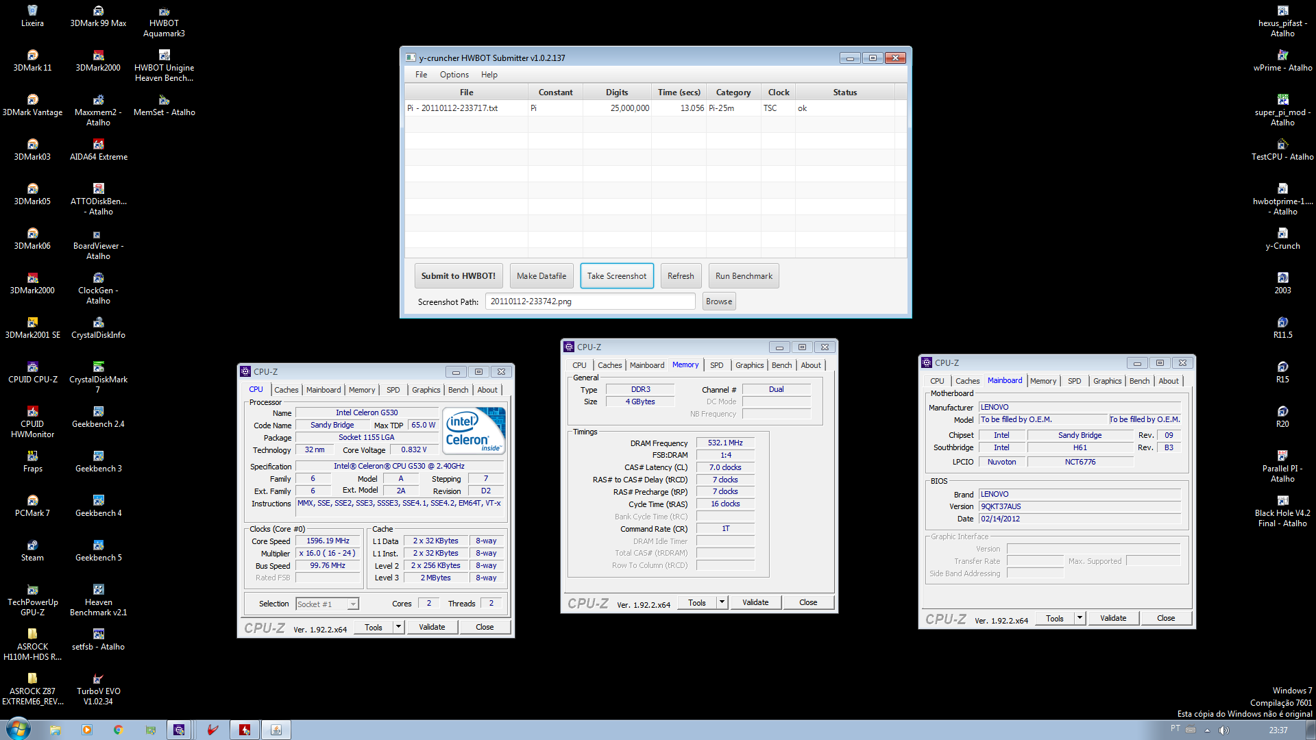The image size is (1316, 740).
Task: Click the Run Benchmark button
Action: [744, 276]
